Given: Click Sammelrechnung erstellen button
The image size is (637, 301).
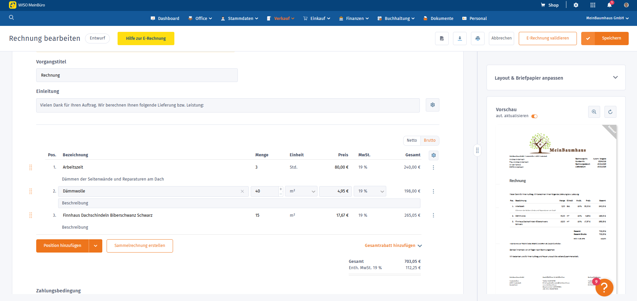Looking at the screenshot, I should tap(139, 246).
